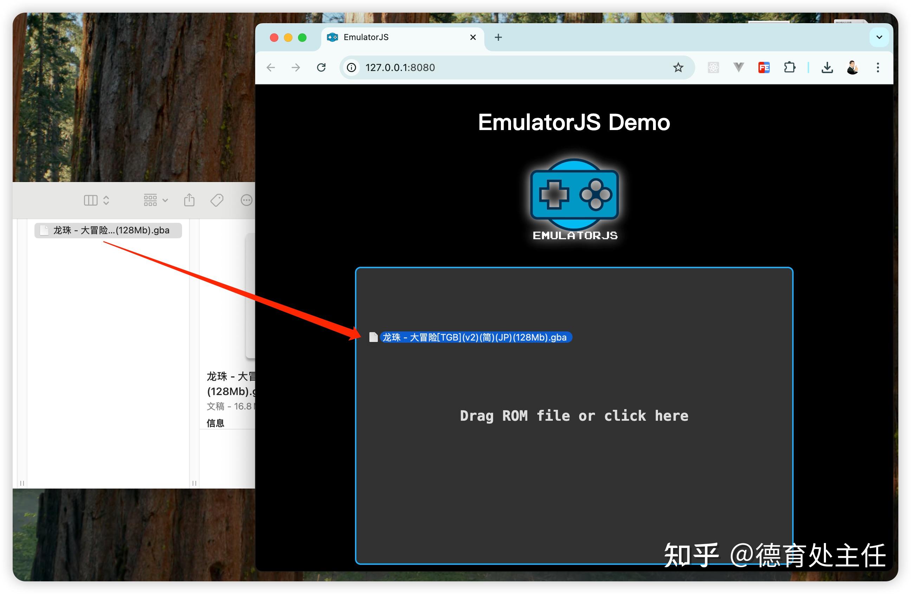Bookmark this page with the star icon
The image size is (911, 594).
[x=678, y=68]
